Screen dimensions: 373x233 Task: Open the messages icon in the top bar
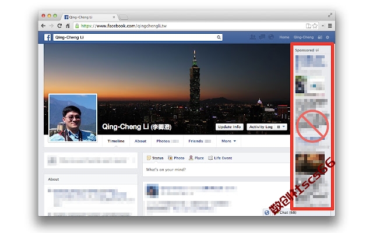262,37
